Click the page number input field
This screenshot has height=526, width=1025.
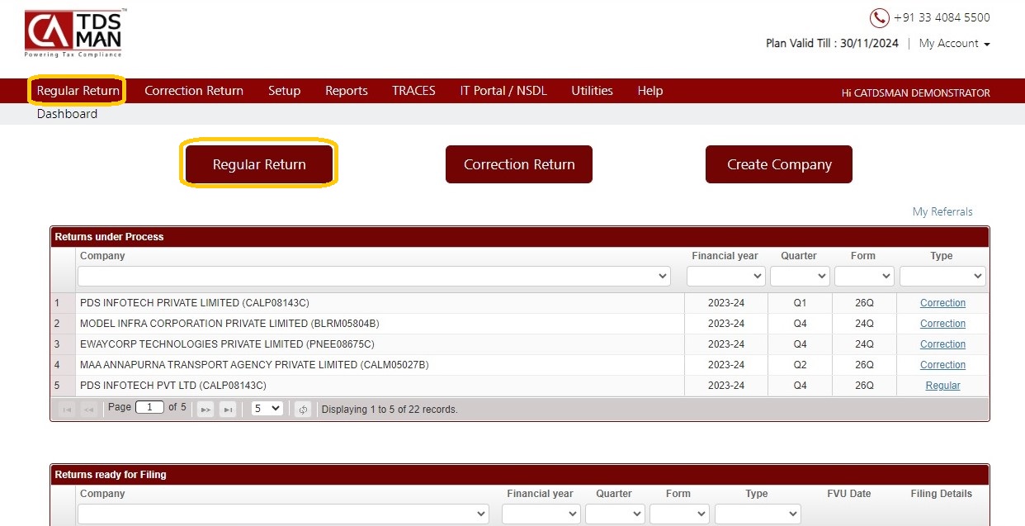149,407
